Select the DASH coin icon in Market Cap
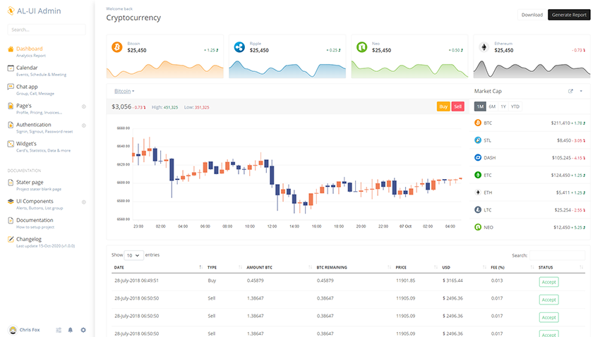 tap(478, 158)
